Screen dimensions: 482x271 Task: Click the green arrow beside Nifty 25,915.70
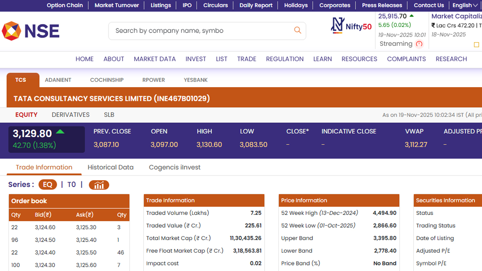tap(412, 16)
